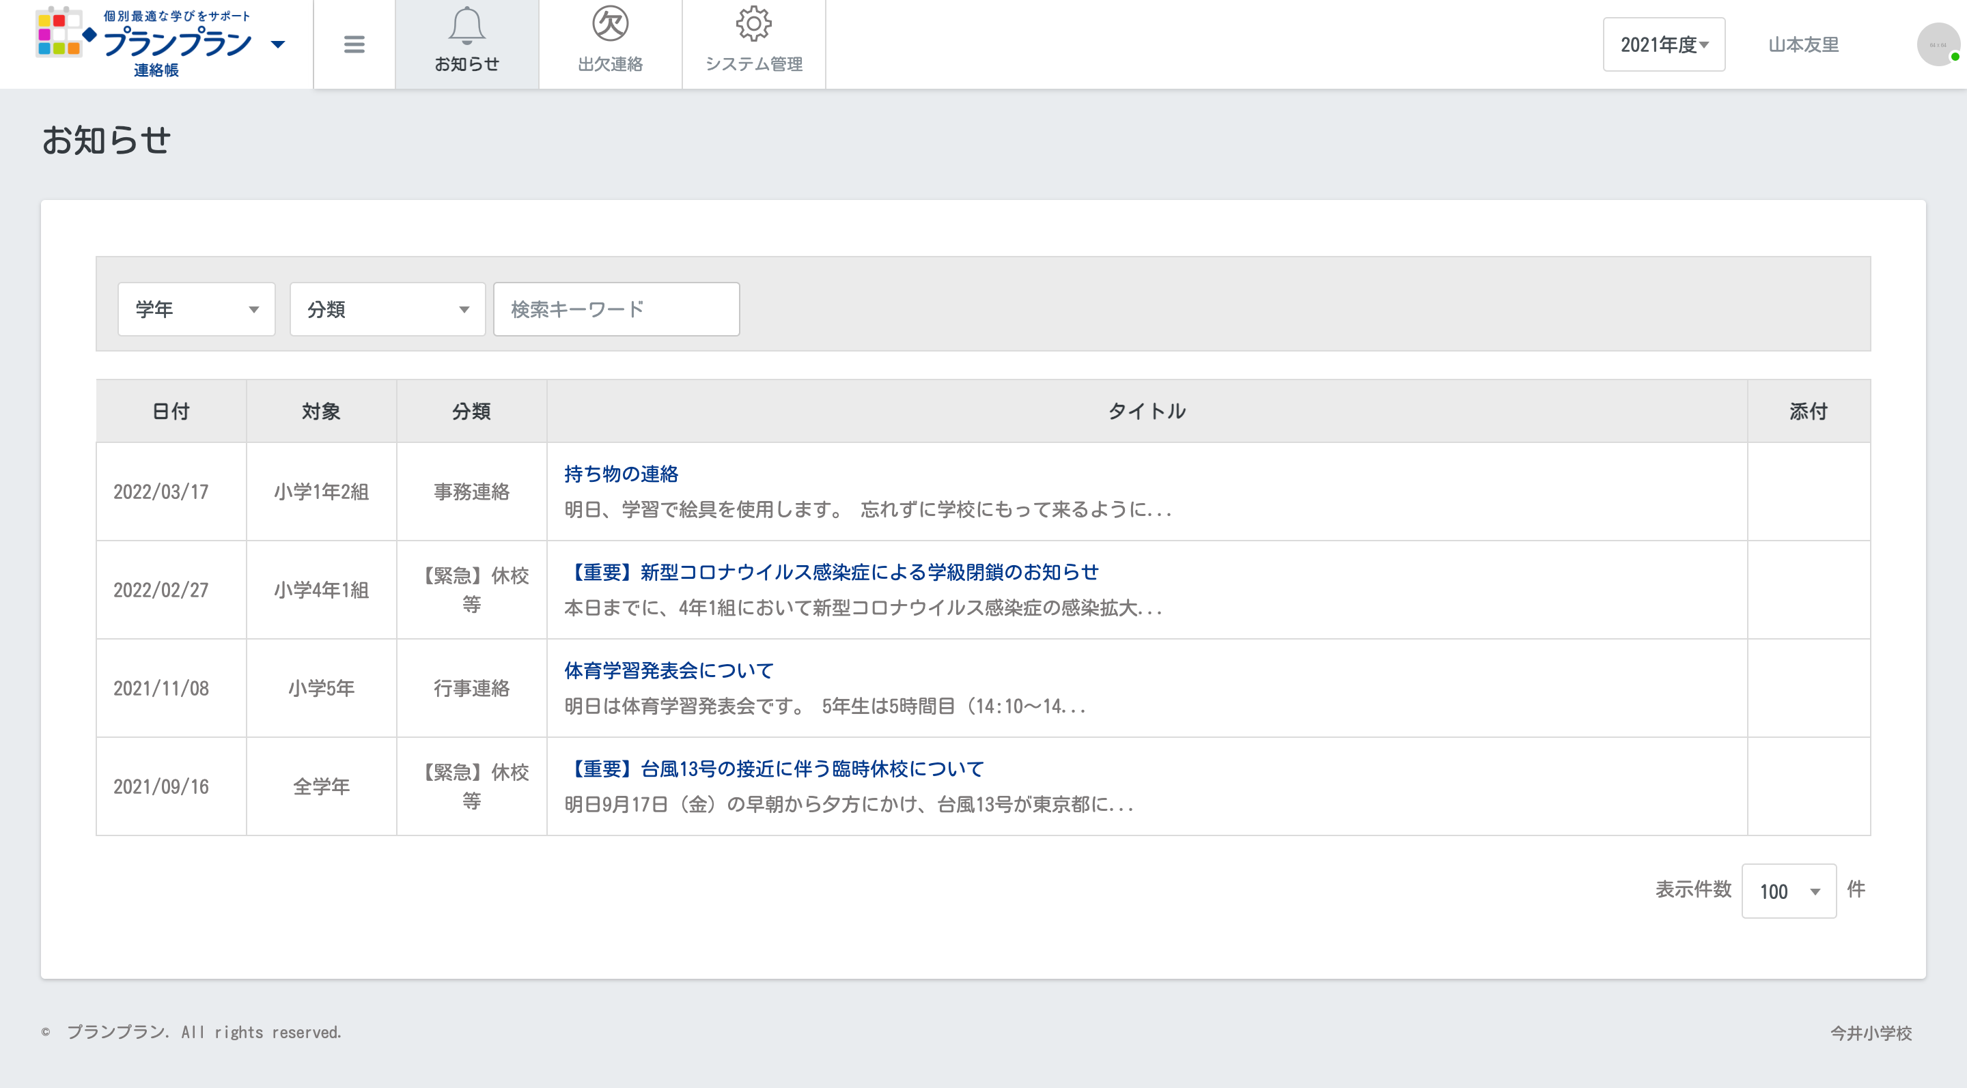The width and height of the screenshot is (1967, 1088).
Task: Click the 日付 column header
Action: 171,412
